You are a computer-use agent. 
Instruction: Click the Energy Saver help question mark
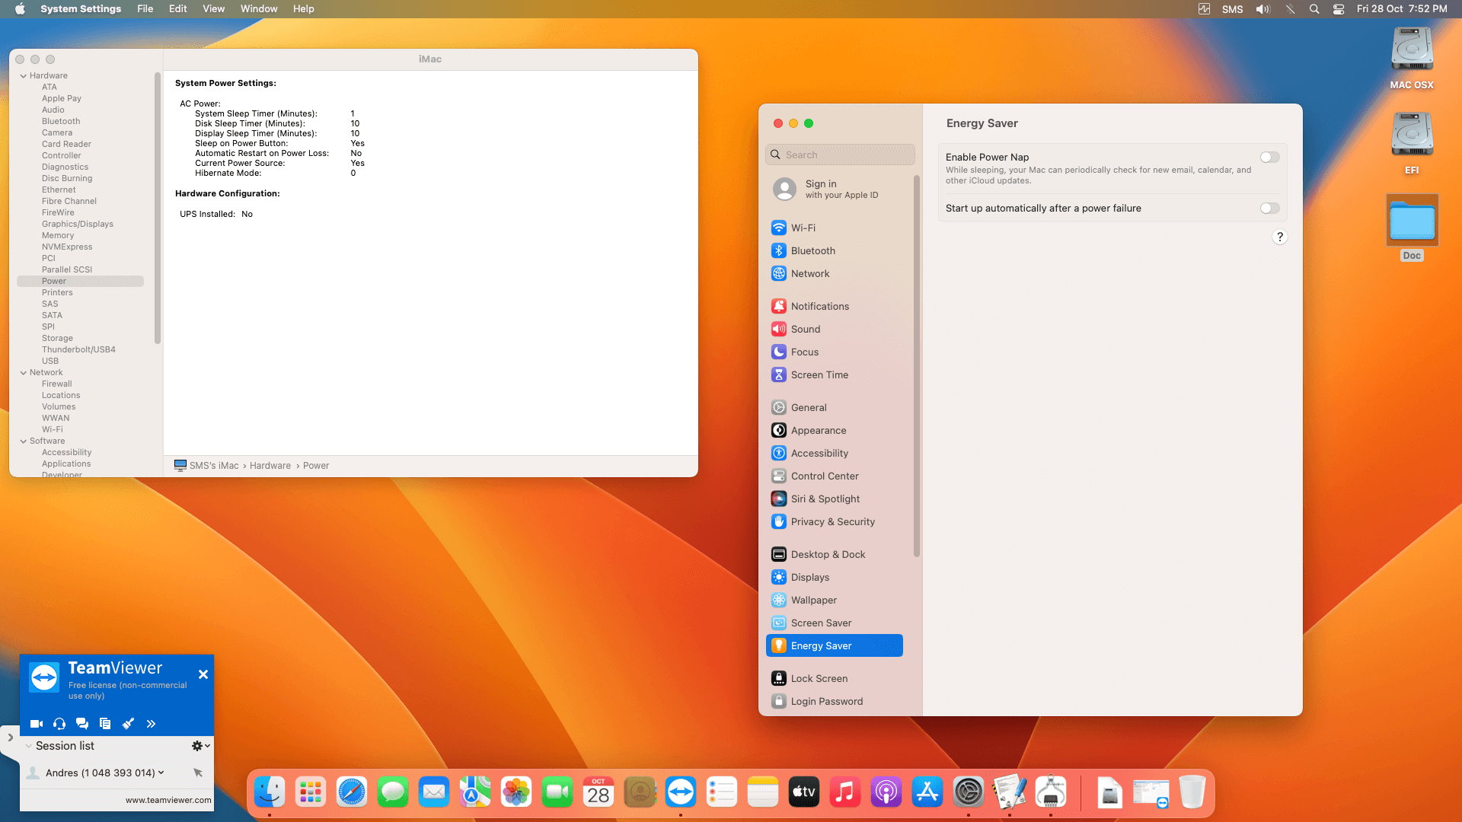[x=1279, y=237]
